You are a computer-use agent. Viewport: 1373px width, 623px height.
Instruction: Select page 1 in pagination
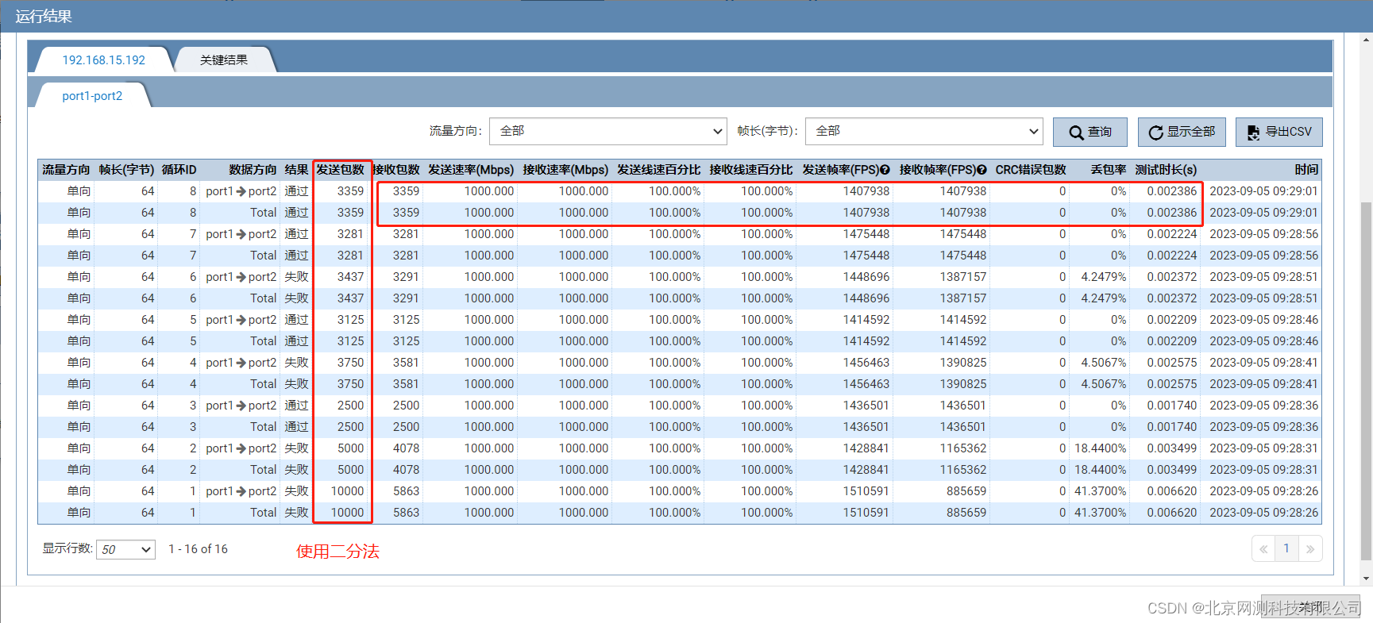pyautogui.click(x=1286, y=548)
